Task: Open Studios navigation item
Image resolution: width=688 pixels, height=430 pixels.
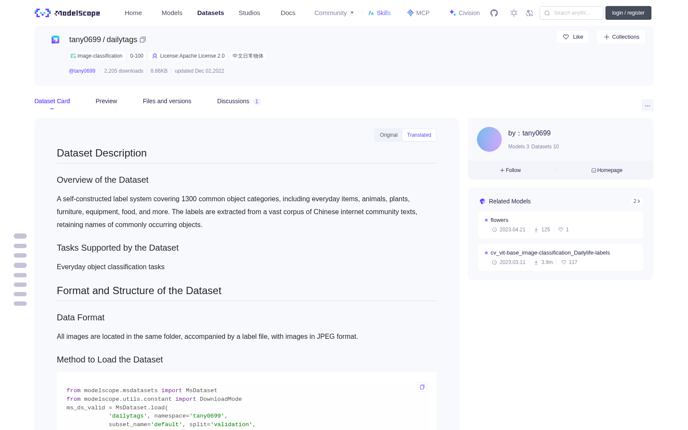Action: coord(249,13)
